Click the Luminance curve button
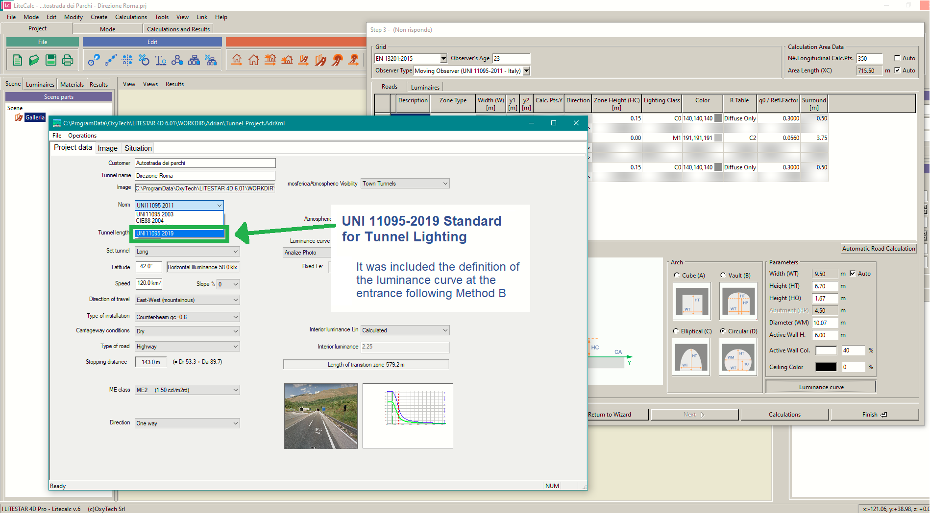930x513 pixels. [x=821, y=387]
